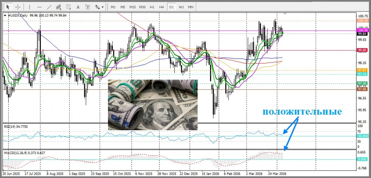The height and width of the screenshot is (178, 371).
Task: Select the Arrows objects tool
Action: (97, 7)
